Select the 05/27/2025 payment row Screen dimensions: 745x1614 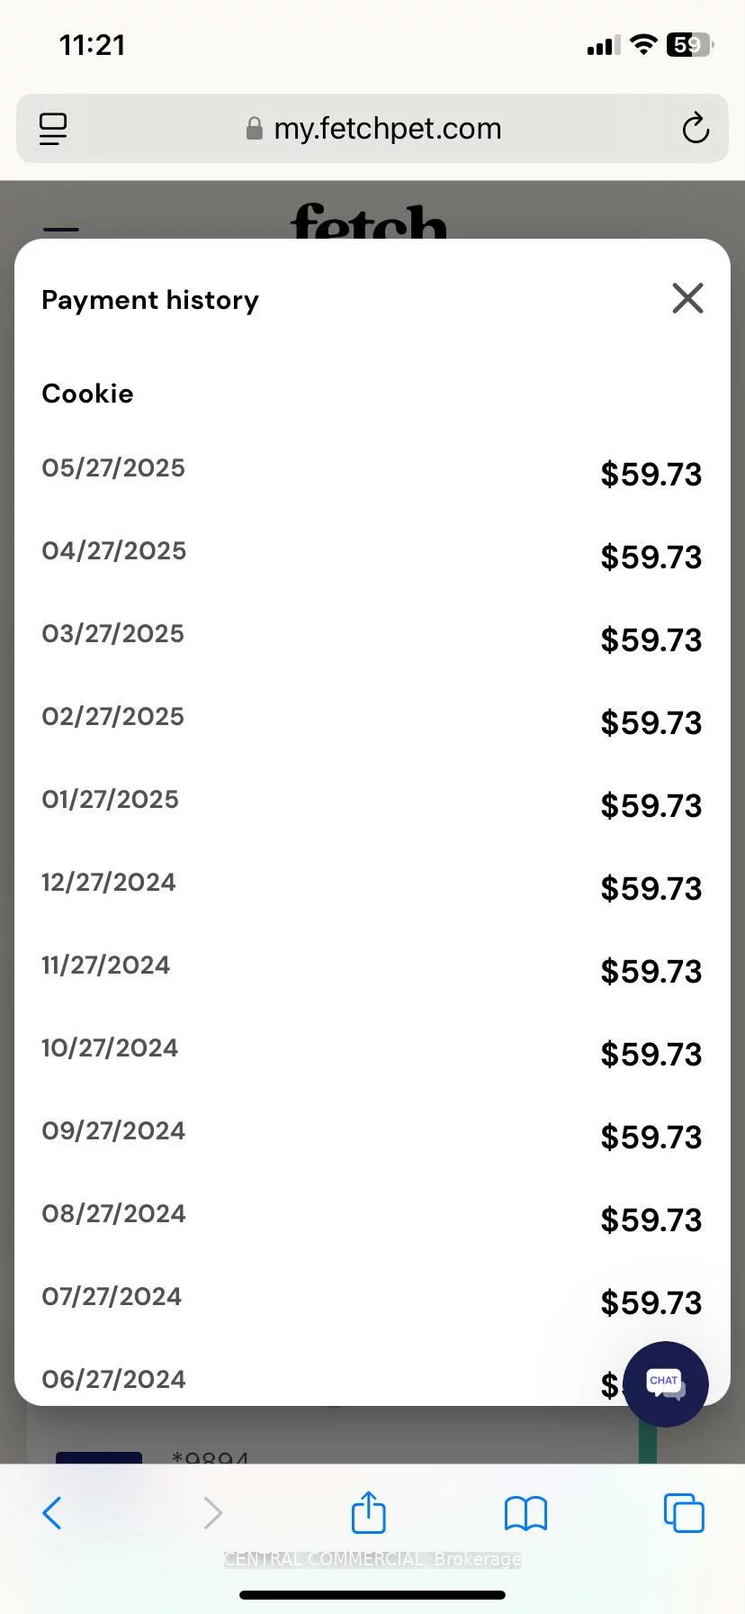pyautogui.click(x=372, y=471)
